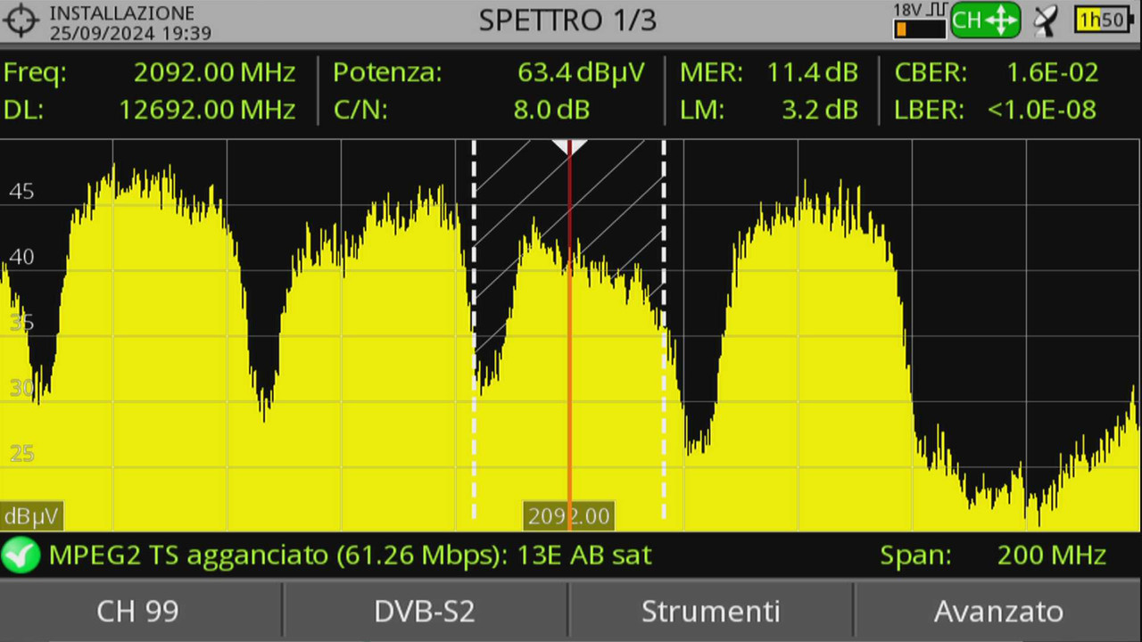Click the dBµV axis unit label

[31, 516]
